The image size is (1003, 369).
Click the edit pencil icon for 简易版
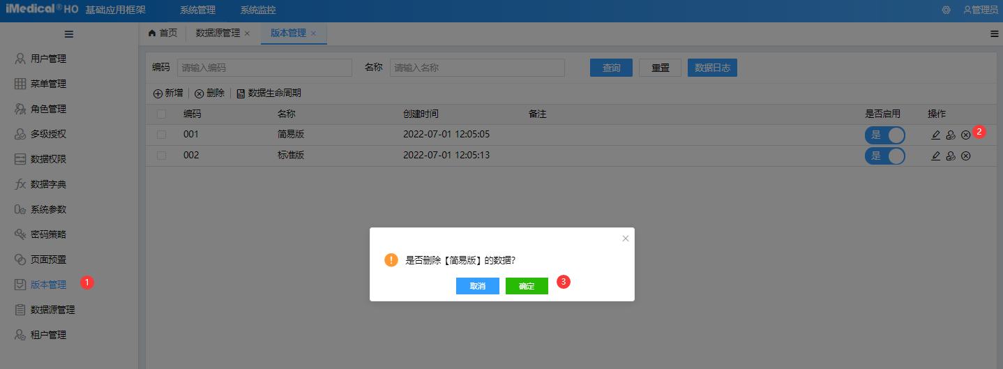pyautogui.click(x=936, y=135)
